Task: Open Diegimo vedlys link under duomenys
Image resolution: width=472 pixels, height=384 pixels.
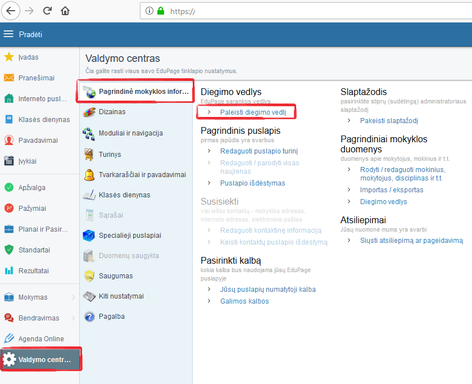Action: click(383, 202)
